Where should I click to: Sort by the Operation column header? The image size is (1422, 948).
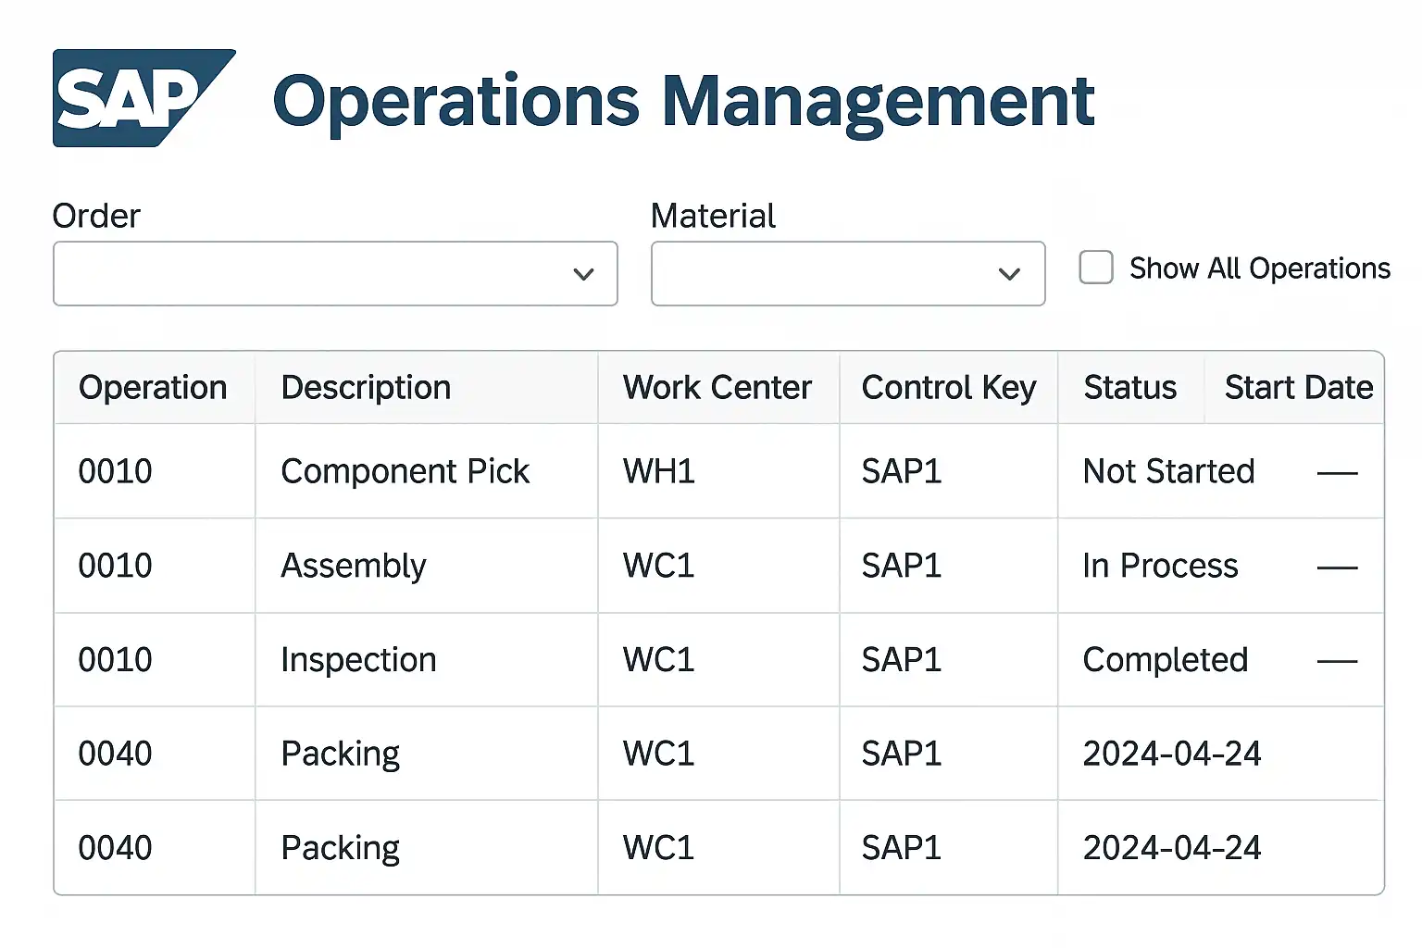click(153, 388)
